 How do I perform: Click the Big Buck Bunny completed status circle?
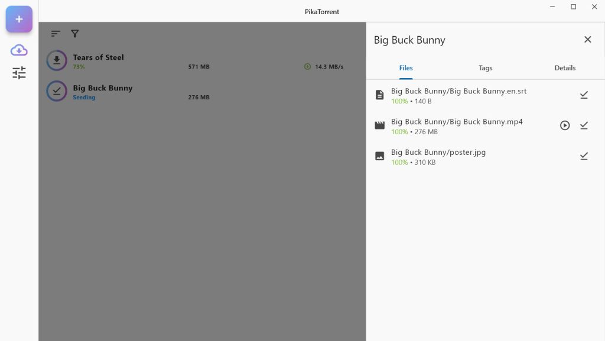(x=57, y=91)
